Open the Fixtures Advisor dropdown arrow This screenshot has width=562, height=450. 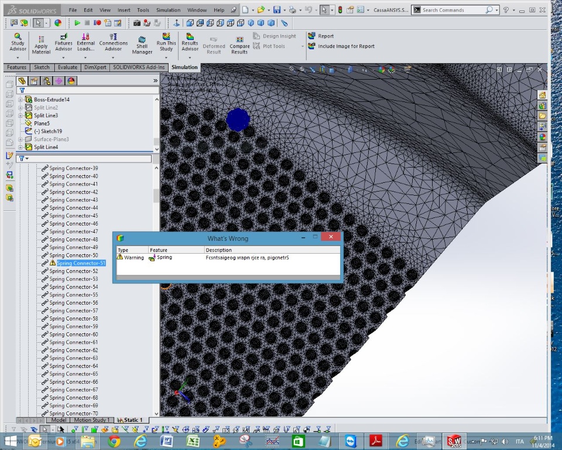point(63,57)
